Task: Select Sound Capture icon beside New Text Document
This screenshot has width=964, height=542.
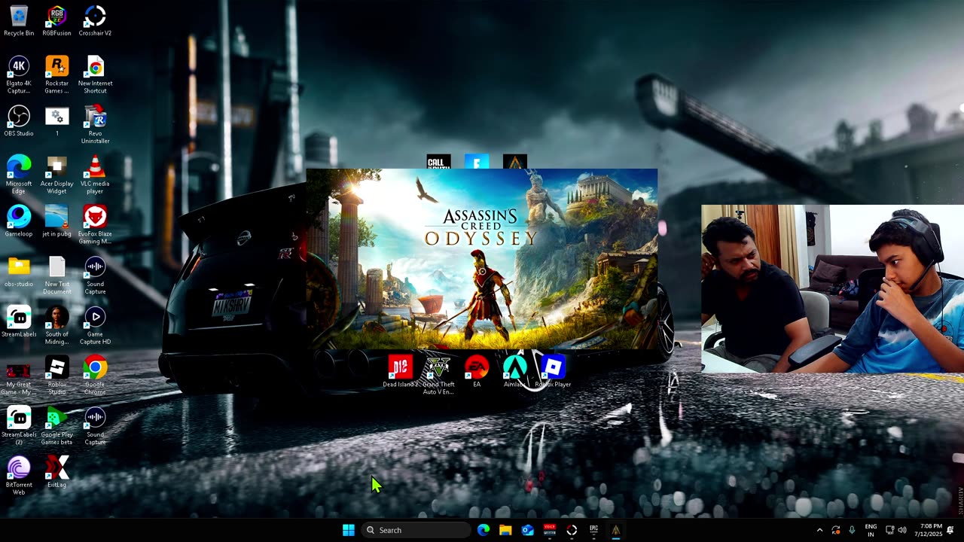Action: click(x=95, y=276)
